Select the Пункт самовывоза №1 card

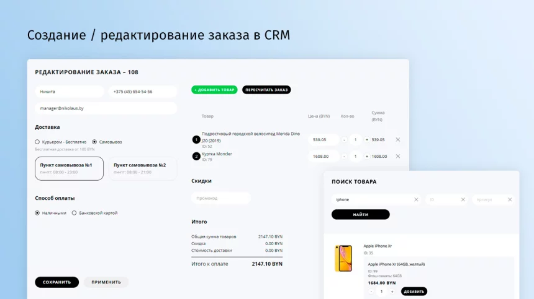pyautogui.click(x=69, y=168)
